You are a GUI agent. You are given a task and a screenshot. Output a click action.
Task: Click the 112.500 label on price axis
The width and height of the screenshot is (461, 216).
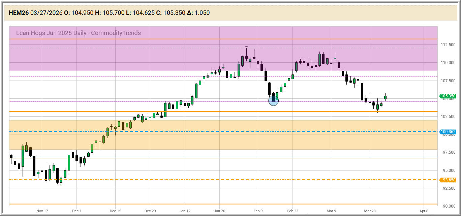[x=448, y=45]
